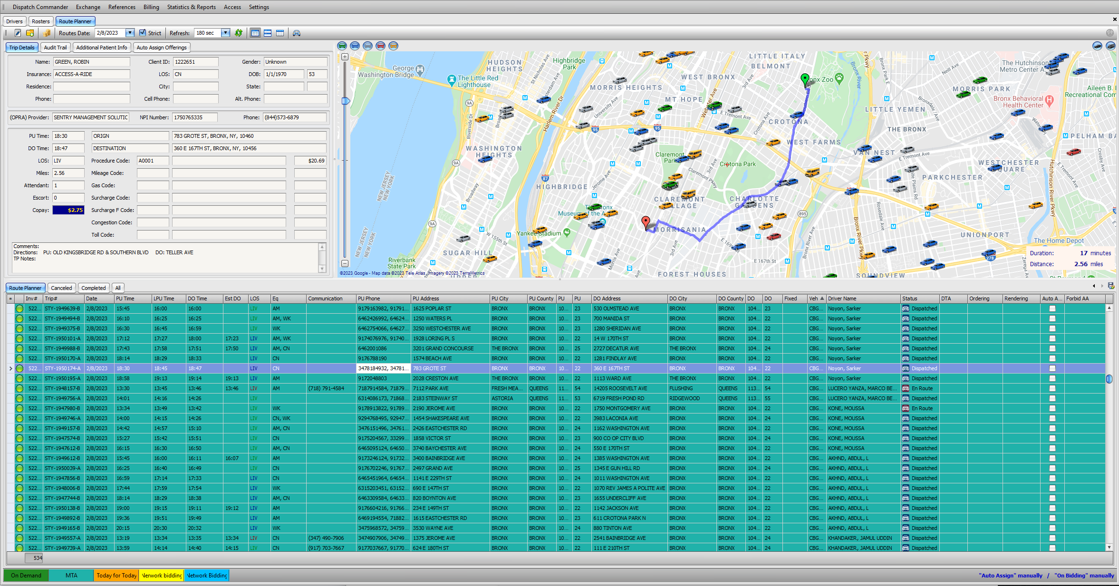Uncheck the Strict checkbox
The image size is (1119, 586).
(x=143, y=33)
